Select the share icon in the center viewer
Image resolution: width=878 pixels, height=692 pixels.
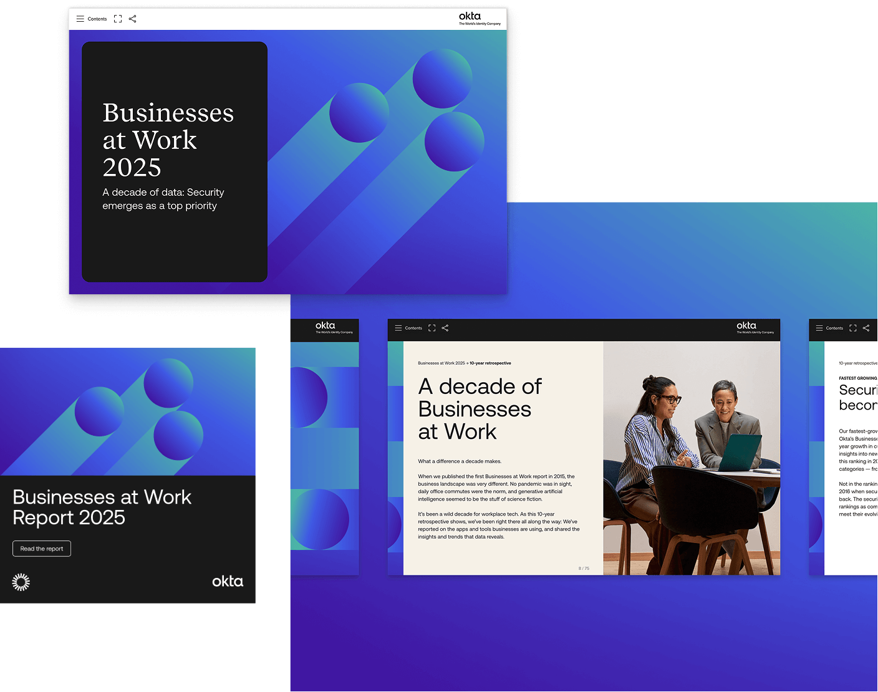[x=445, y=328]
